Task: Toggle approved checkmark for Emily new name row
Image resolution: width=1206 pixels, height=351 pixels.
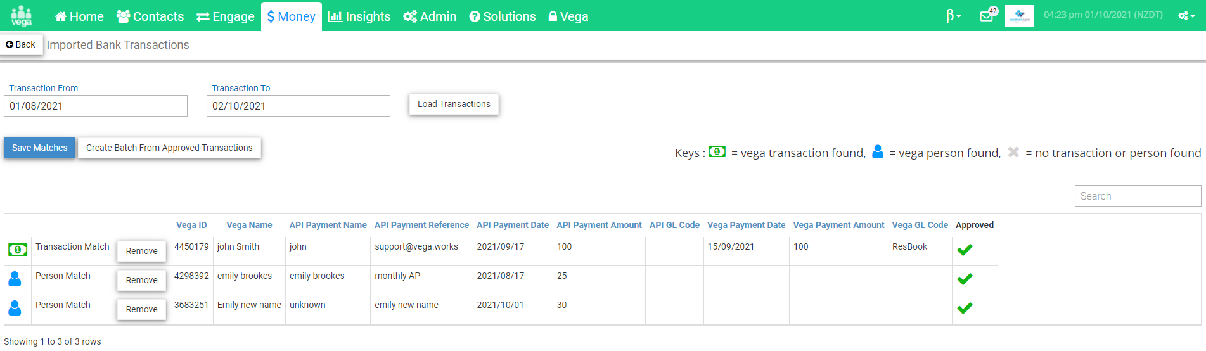Action: (x=965, y=309)
